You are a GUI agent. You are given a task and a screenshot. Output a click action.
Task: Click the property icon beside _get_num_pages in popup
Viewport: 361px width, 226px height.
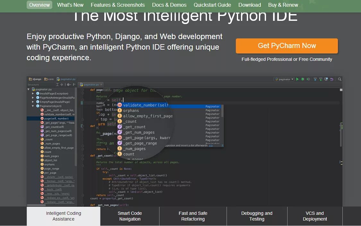120,132
